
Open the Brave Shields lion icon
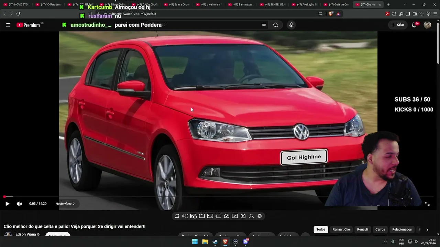[x=331, y=14]
